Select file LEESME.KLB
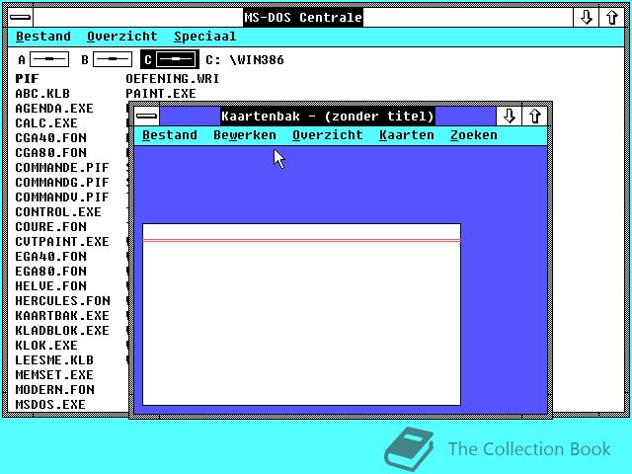 click(x=54, y=359)
